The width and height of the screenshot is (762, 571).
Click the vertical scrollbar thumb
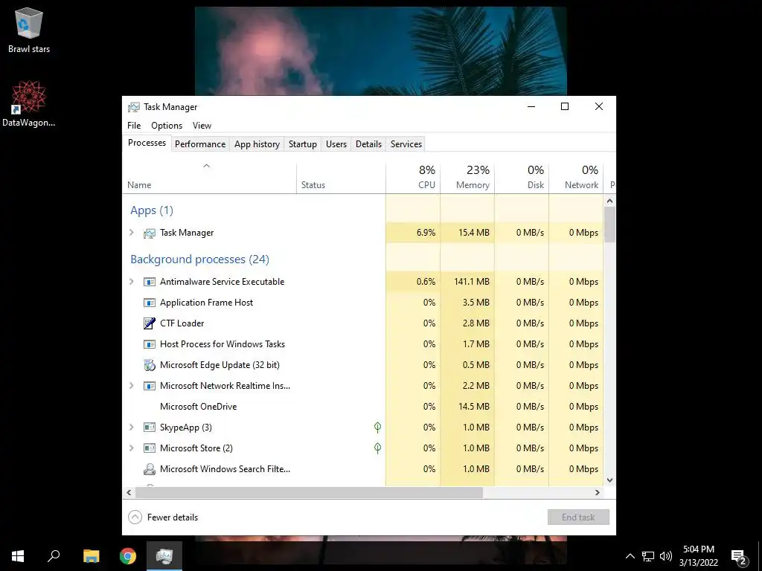[x=610, y=225]
